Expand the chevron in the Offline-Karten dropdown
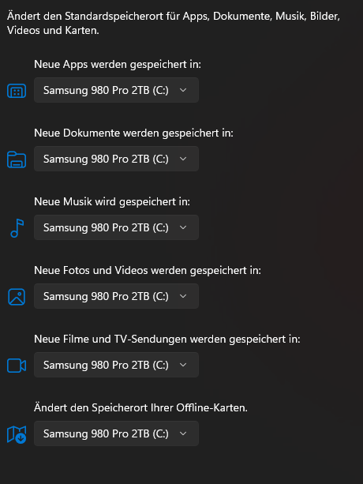The image size is (363, 484). pyautogui.click(x=183, y=433)
